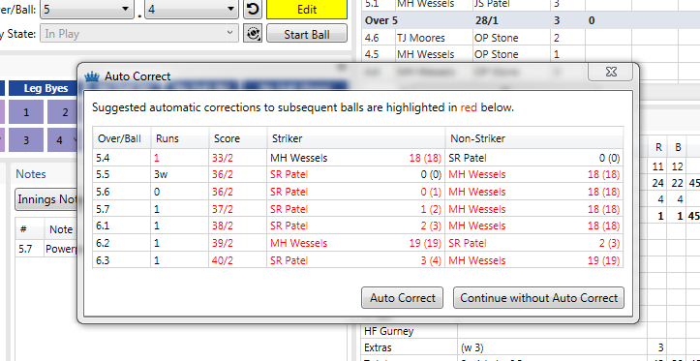Select the 5.5 row in corrections table
Image resolution: width=700 pixels, height=361 pixels.
click(x=357, y=174)
